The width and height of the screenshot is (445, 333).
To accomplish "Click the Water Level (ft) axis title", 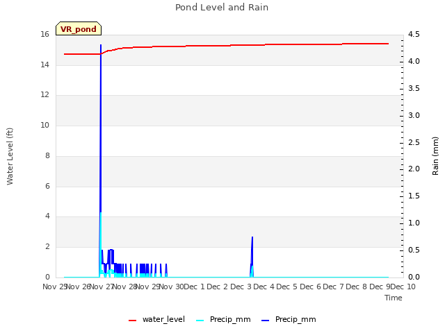I will 10,156.
